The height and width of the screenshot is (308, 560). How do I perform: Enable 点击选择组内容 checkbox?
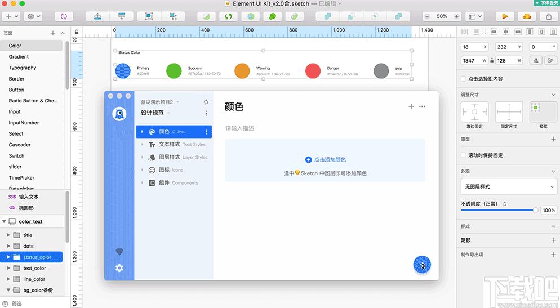464,78
